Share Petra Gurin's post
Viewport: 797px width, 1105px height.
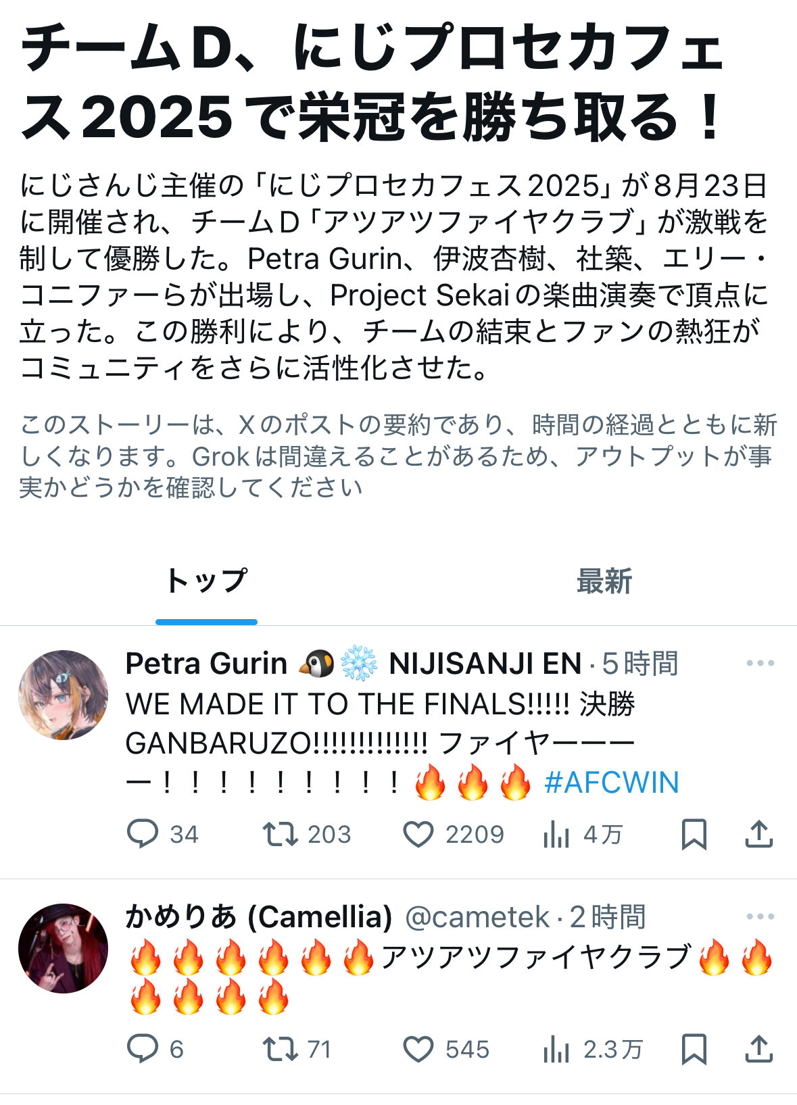coord(759,834)
